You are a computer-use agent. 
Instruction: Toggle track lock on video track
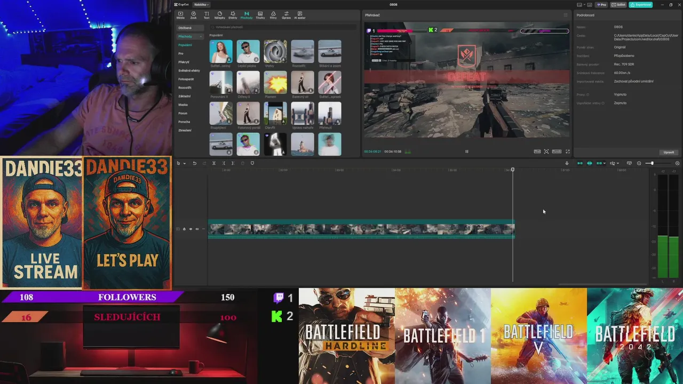point(184,229)
